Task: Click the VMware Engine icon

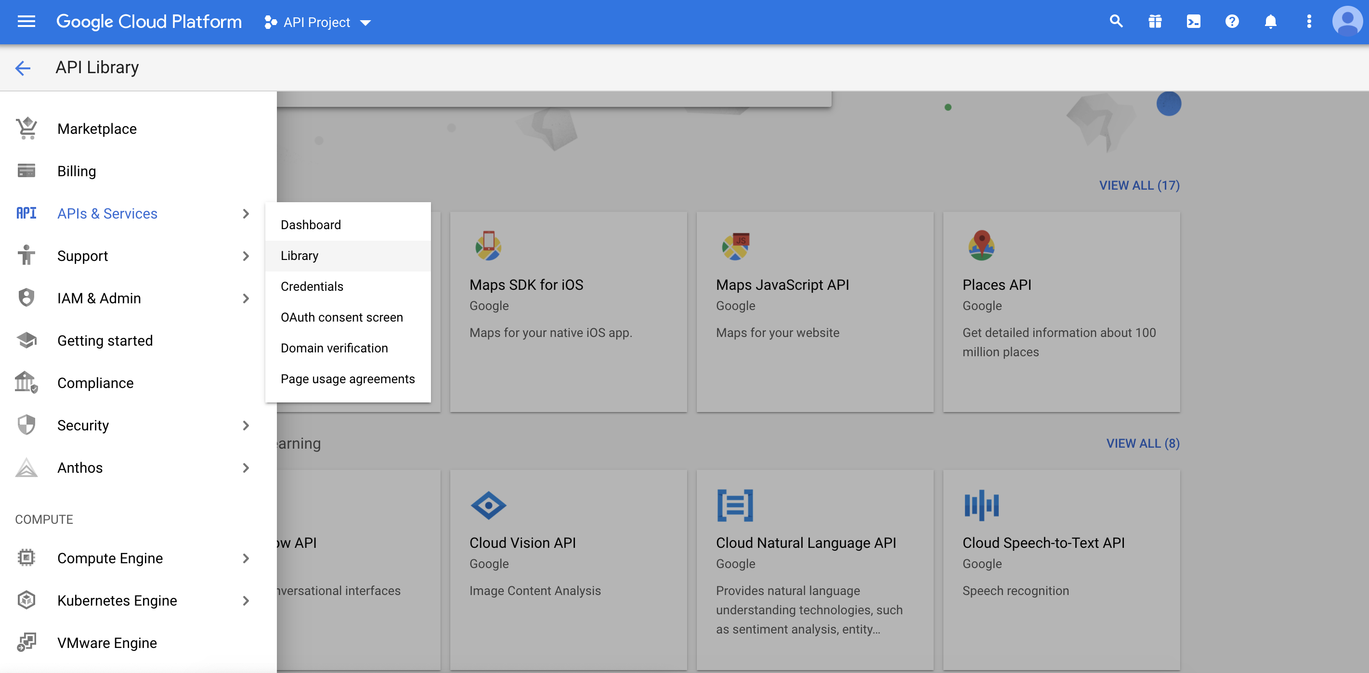Action: 26,642
